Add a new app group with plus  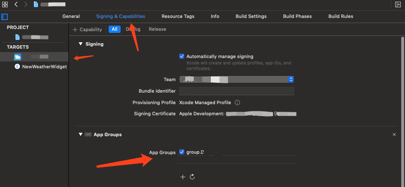183,177
